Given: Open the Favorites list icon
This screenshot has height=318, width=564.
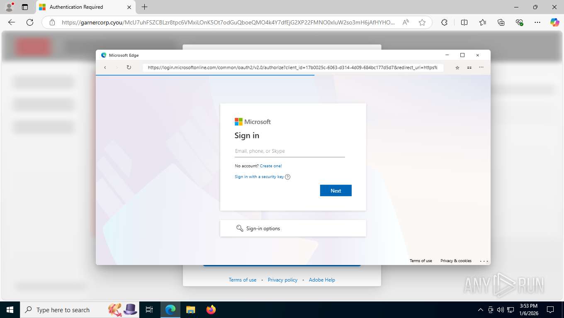Looking at the screenshot, I should (483, 22).
